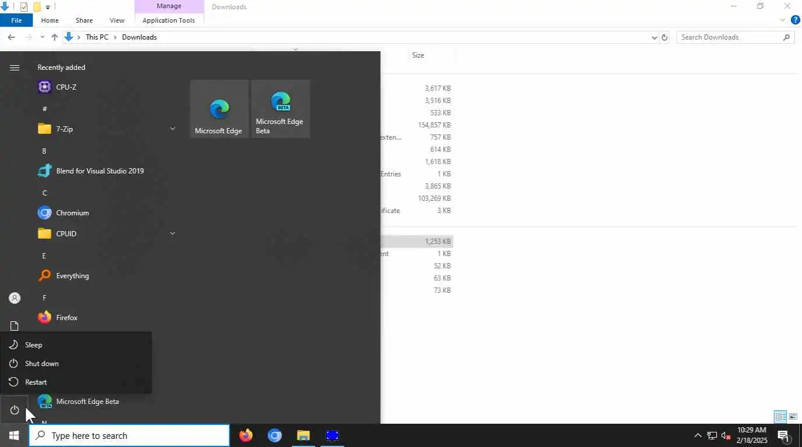Viewport: 802px width, 447px height.
Task: Open the notification center icon
Action: click(x=784, y=435)
